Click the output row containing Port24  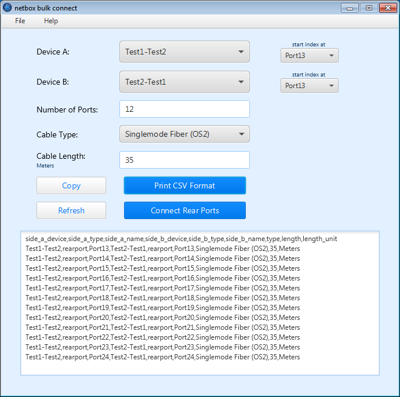162,357
